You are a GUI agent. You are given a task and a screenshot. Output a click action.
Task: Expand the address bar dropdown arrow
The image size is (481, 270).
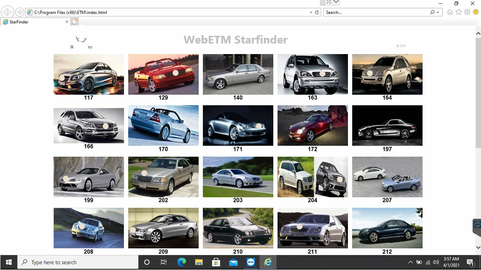pyautogui.click(x=311, y=12)
